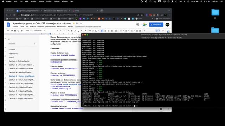Clear the text formatting
The height and width of the screenshot is (126, 225).
(x=144, y=31)
